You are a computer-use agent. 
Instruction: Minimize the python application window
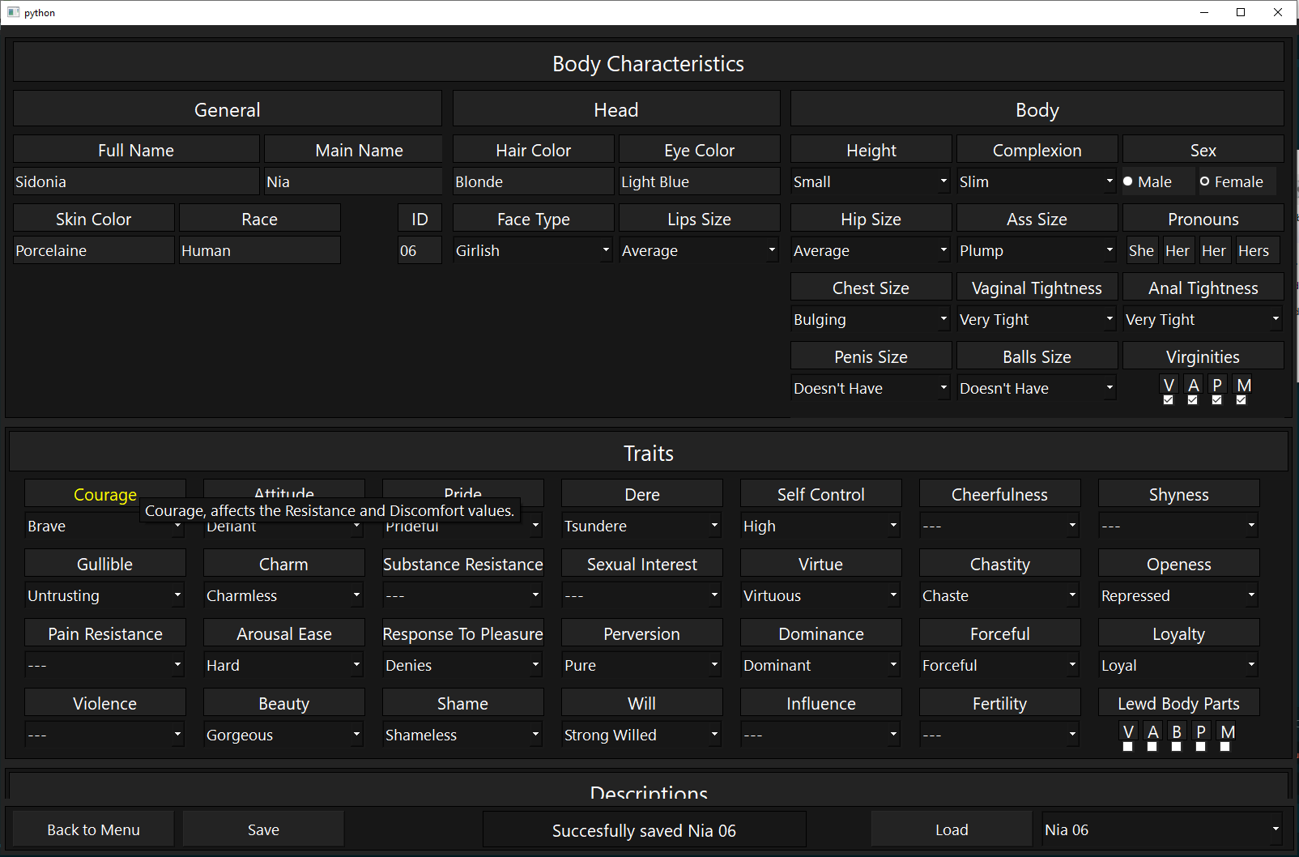pos(1203,12)
